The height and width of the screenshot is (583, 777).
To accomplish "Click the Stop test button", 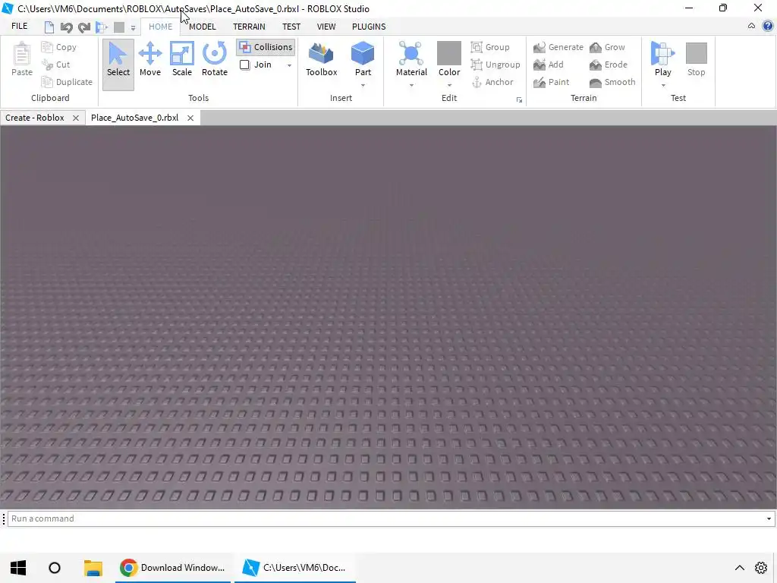I will point(696,60).
